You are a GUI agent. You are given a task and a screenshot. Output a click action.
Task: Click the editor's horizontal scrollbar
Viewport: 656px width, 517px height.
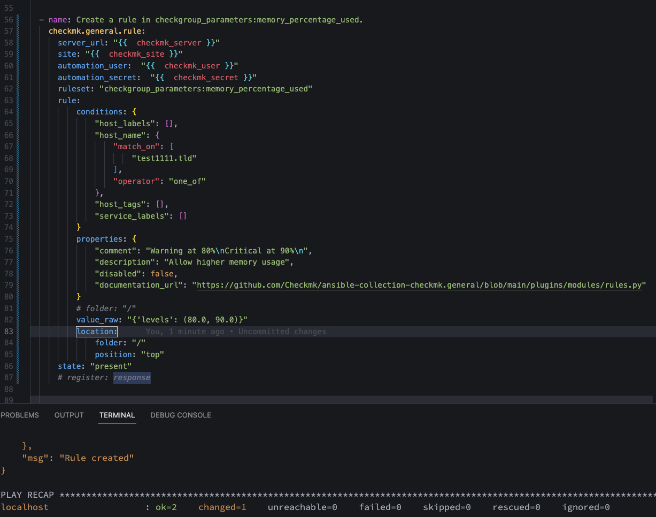click(x=342, y=399)
